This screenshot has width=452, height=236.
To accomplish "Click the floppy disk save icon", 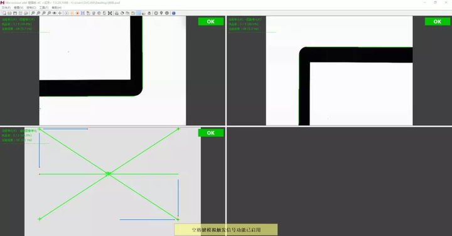I will (x=15, y=13).
